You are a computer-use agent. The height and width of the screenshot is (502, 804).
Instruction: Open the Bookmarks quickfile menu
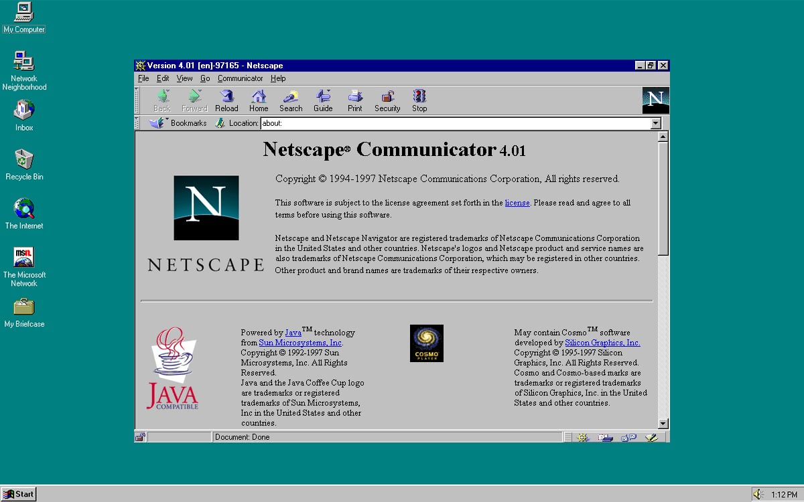pos(178,123)
